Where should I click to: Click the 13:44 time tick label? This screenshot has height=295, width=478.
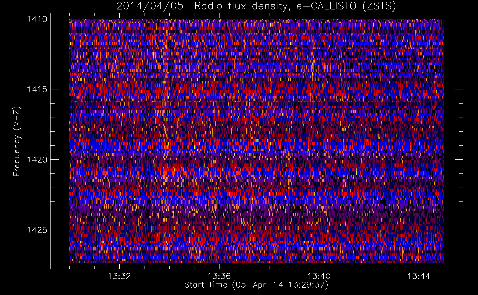point(419,276)
